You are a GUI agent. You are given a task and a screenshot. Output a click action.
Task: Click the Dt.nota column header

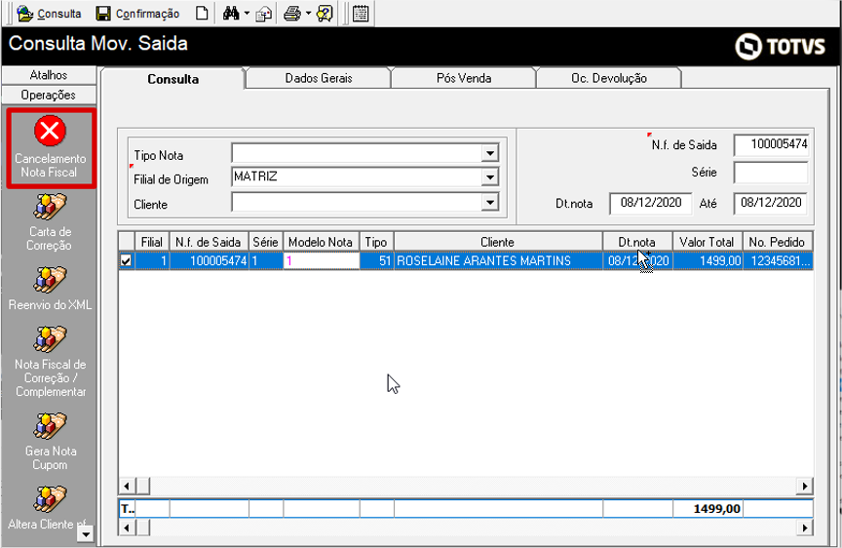pyautogui.click(x=637, y=242)
